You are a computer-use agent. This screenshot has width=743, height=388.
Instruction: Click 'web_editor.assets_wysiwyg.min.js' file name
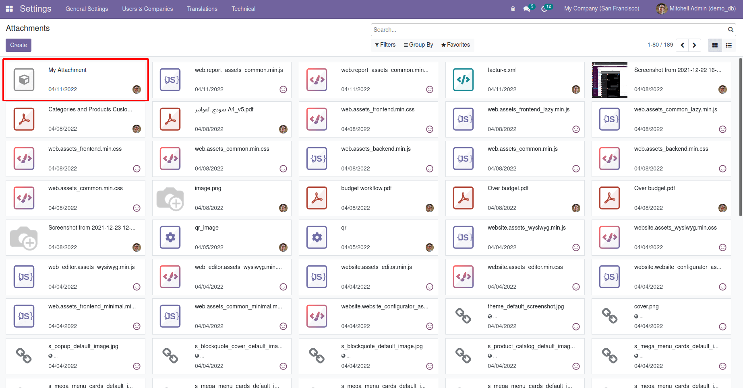click(91, 267)
